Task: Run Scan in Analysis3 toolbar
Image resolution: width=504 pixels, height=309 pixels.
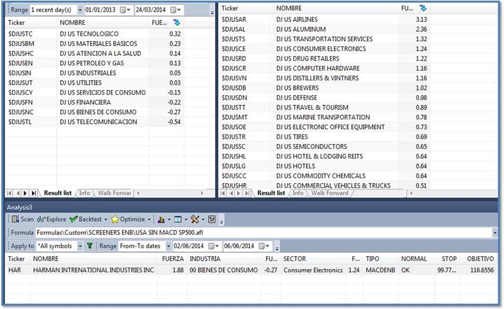Action: [22, 219]
